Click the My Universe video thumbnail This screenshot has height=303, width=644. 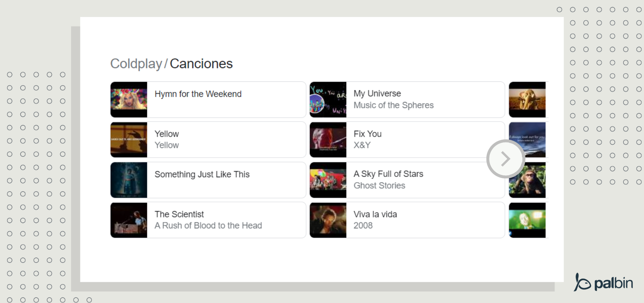[328, 100]
